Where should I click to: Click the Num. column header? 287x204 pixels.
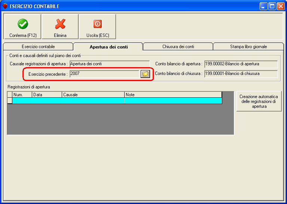pos(22,95)
